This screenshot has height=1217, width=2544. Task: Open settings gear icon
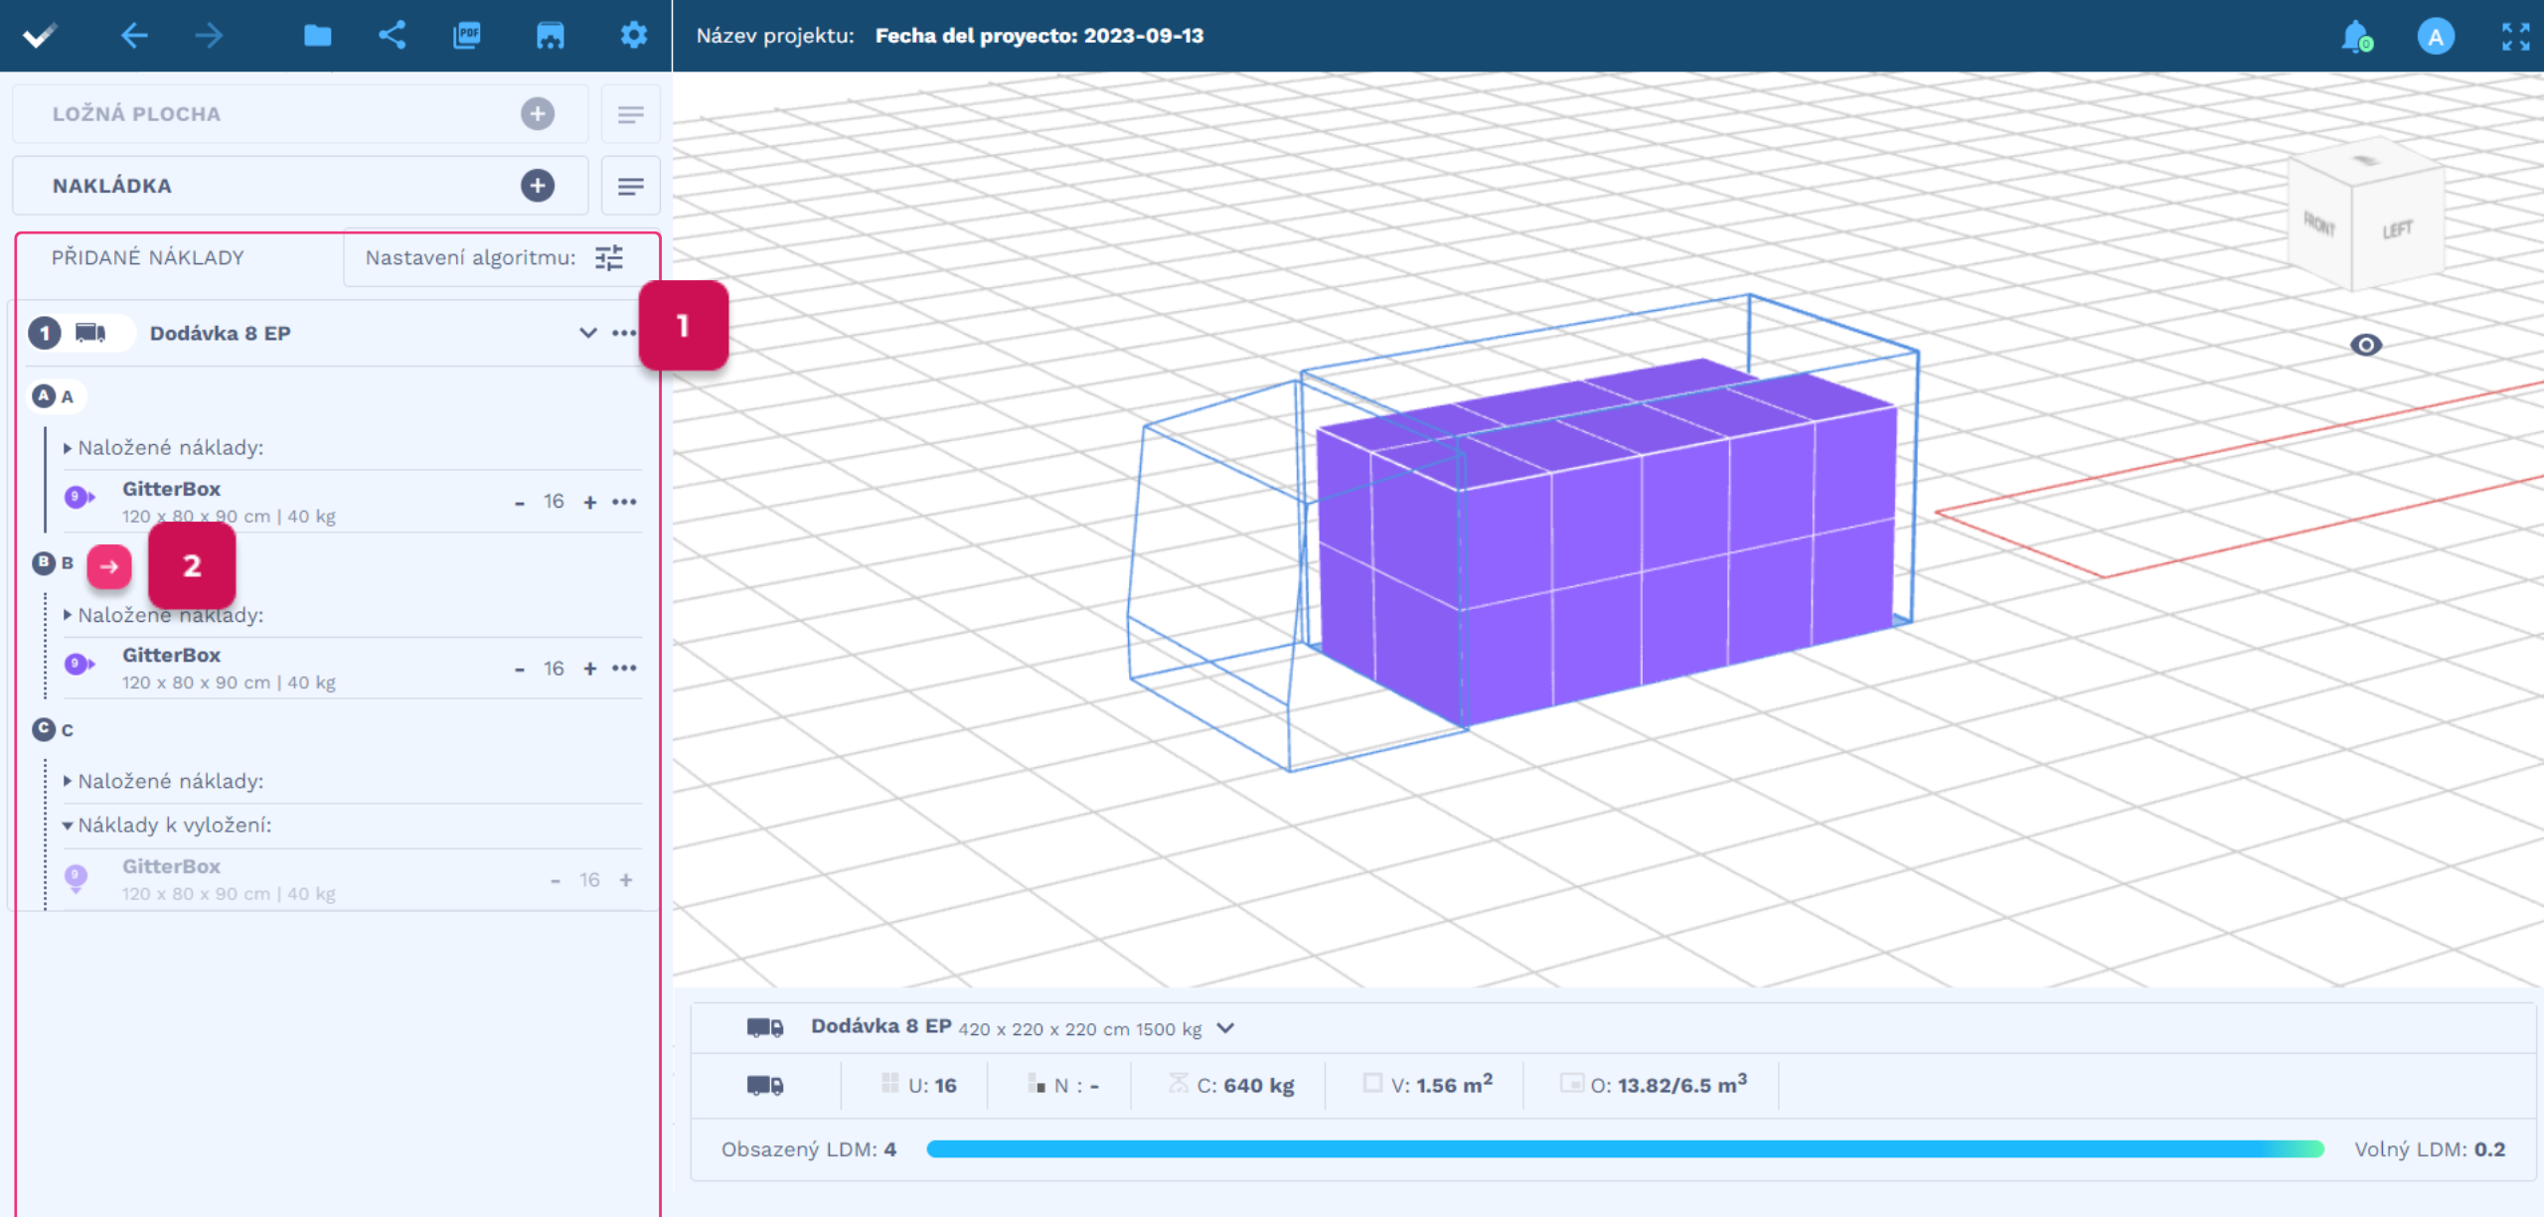click(633, 36)
